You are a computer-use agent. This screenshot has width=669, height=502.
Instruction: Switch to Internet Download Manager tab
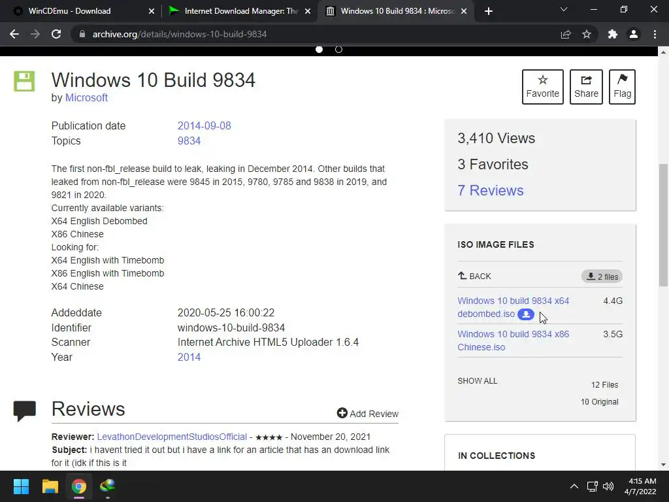pyautogui.click(x=239, y=11)
